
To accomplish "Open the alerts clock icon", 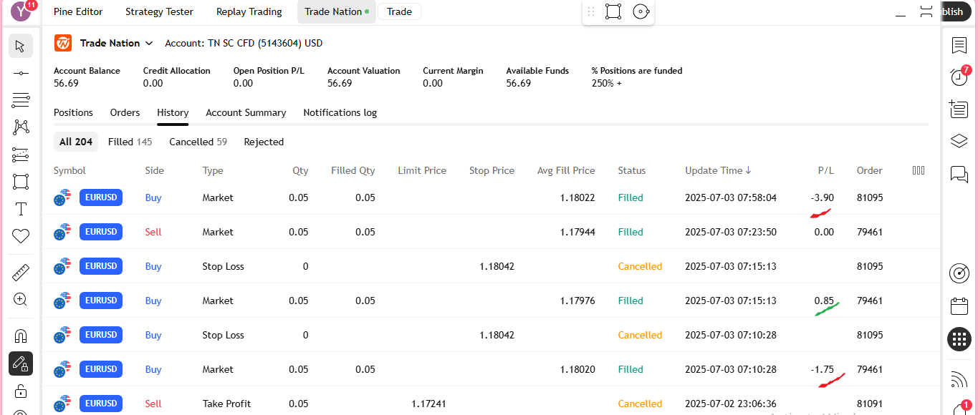I will pos(959,77).
